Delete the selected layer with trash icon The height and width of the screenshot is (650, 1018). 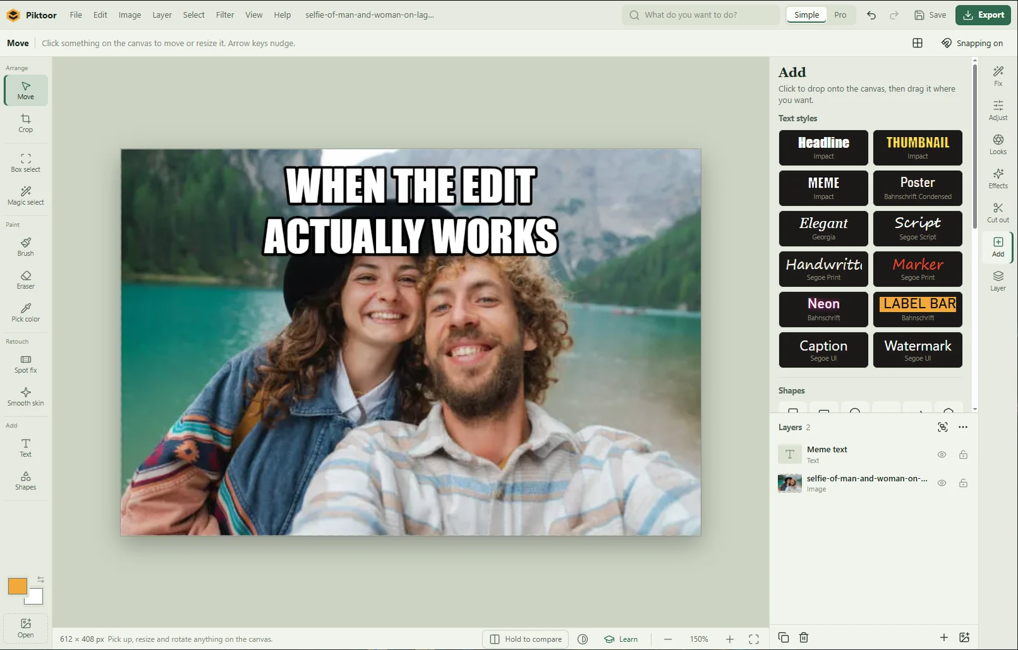pyautogui.click(x=804, y=637)
